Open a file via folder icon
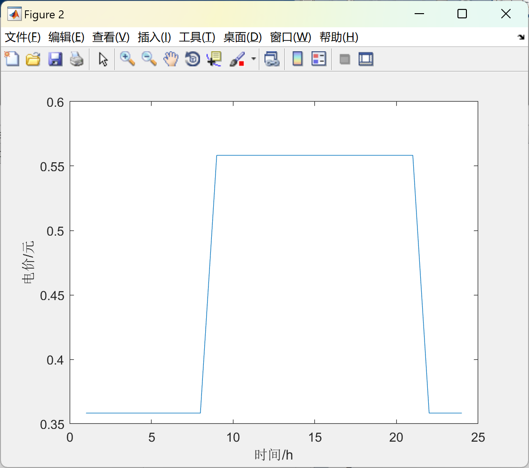Viewport: 529px width, 468px height. click(x=33, y=59)
